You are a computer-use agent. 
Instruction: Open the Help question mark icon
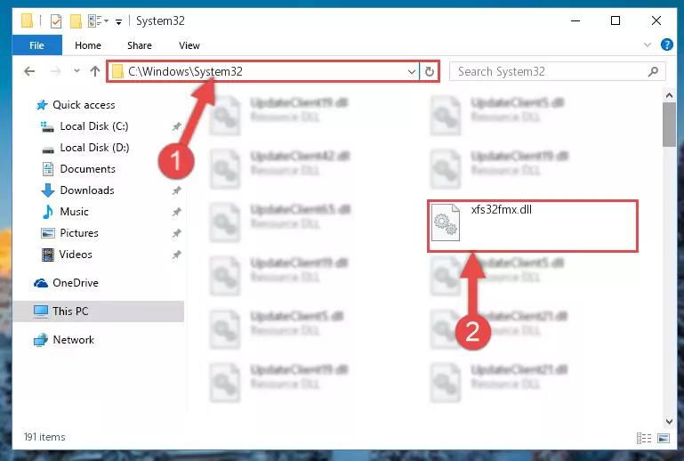(666, 44)
